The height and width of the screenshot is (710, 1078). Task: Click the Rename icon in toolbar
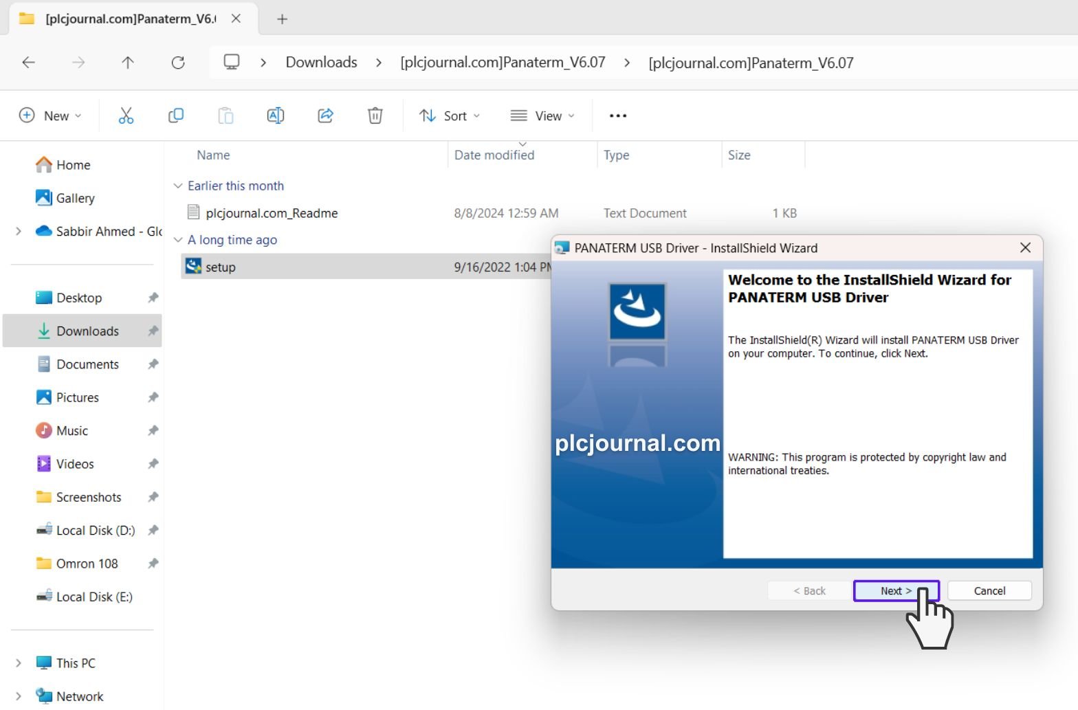[x=276, y=115]
